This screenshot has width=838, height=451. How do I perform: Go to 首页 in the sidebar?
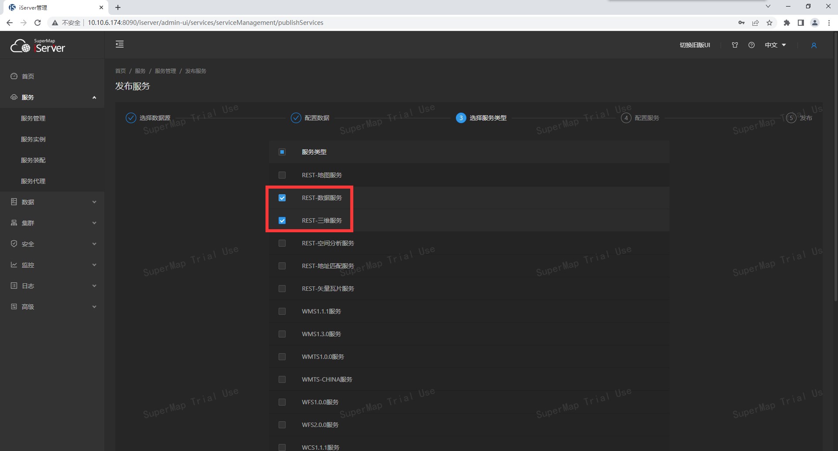click(x=28, y=76)
